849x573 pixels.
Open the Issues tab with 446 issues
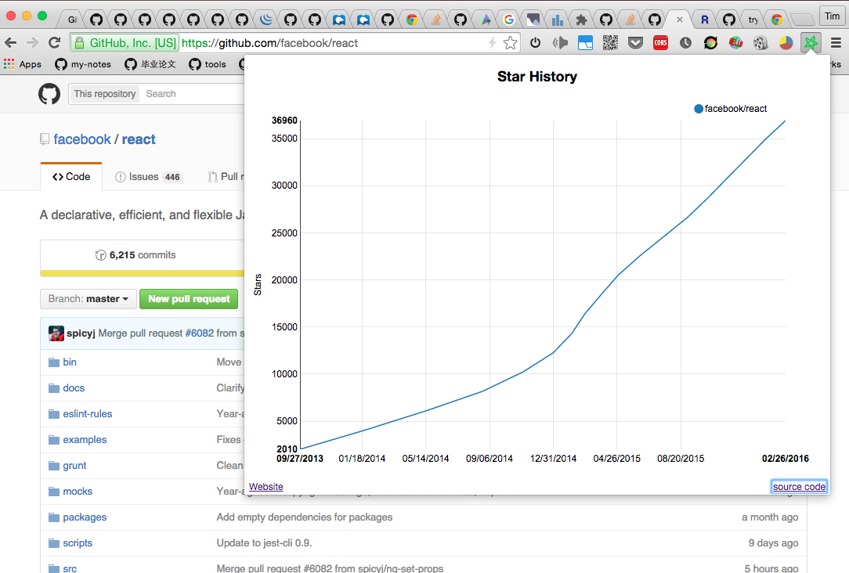click(149, 177)
